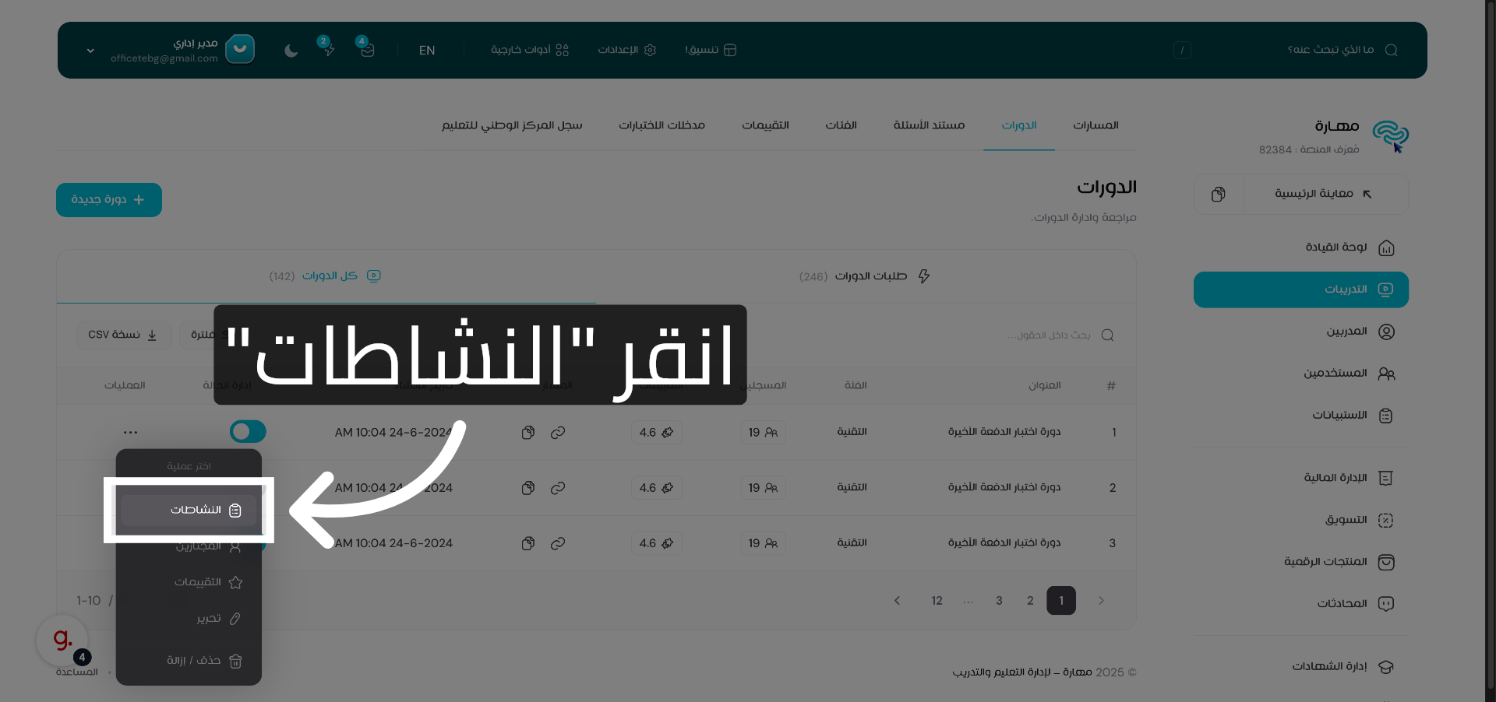
Task: Switch to the الدورات navigation tab
Action: 1018,125
